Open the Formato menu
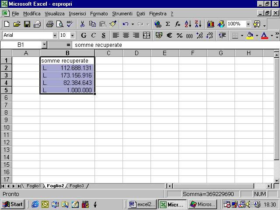280x210 pixels. [99, 14]
